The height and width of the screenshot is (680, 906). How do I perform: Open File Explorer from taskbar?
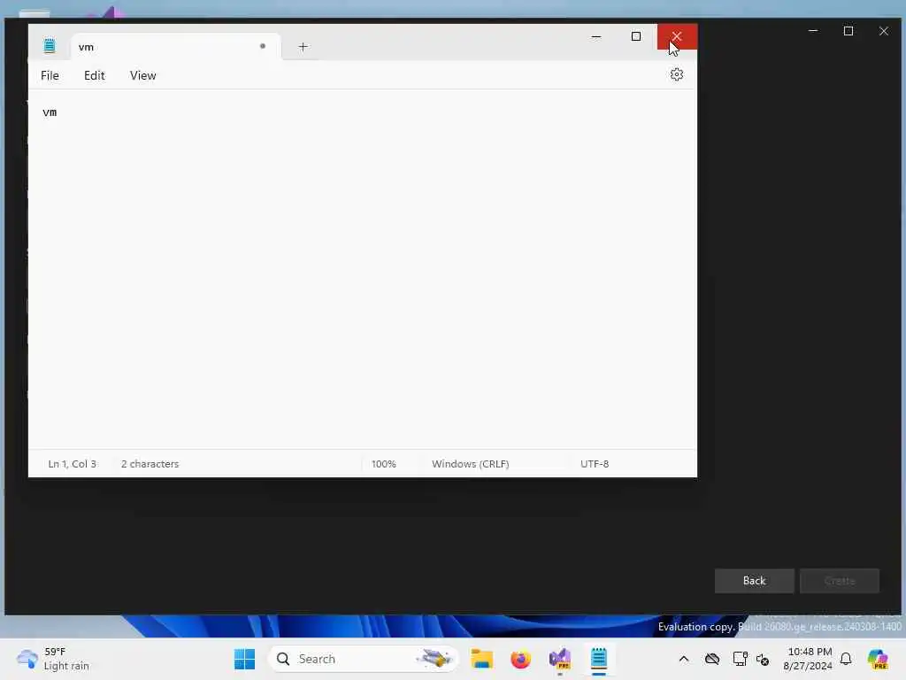(x=481, y=659)
